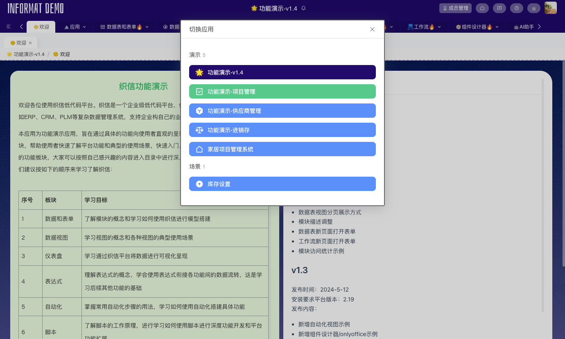Open the hamburger menu icon top left

pyautogui.click(x=9, y=26)
